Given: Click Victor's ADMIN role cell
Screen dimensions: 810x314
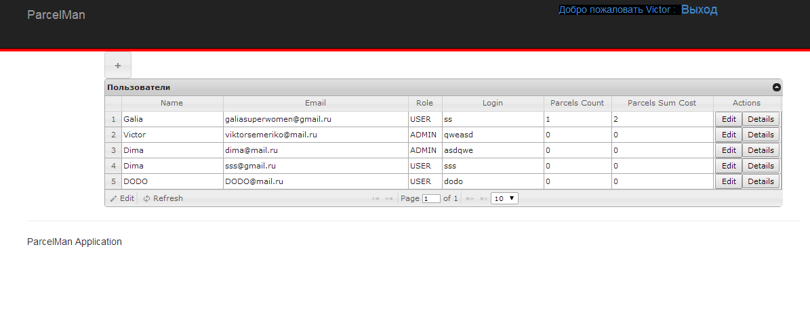Looking at the screenshot, I should 424,135.
